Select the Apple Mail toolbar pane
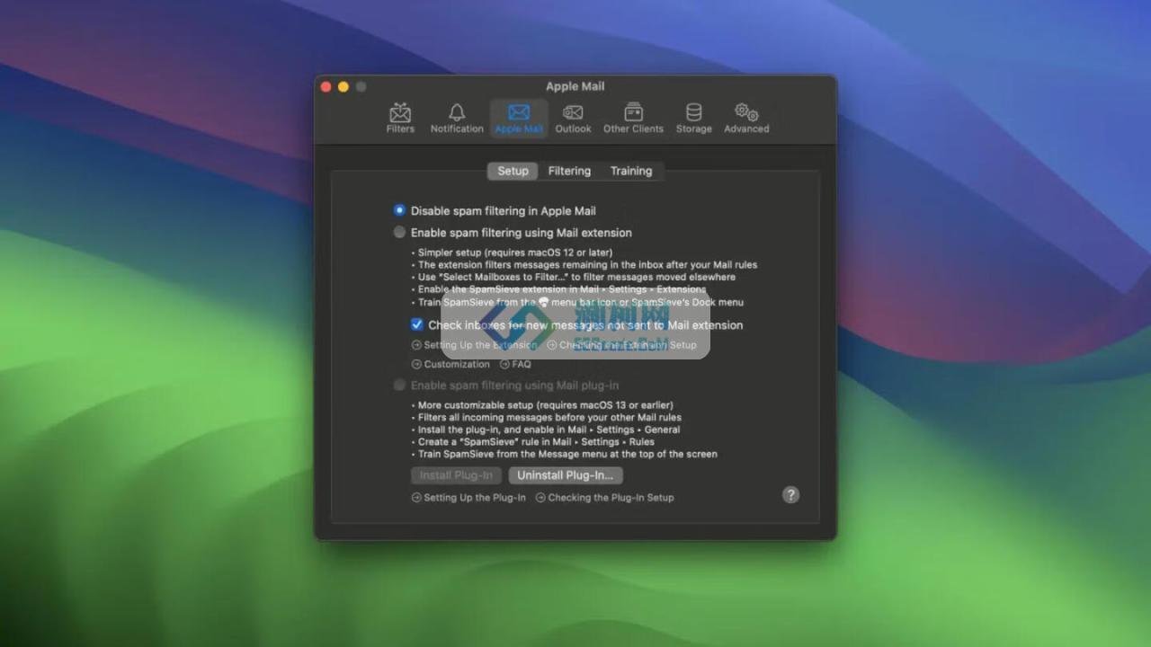Viewport: 1151px width, 647px height. click(519, 118)
